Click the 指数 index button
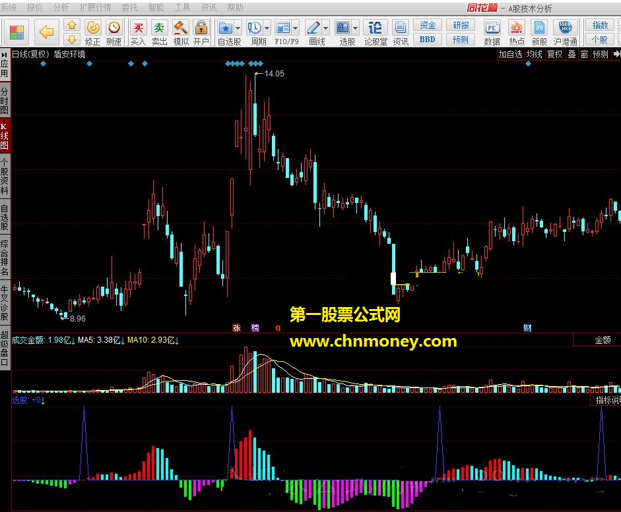Image resolution: width=621 pixels, height=512 pixels. pos(600,25)
